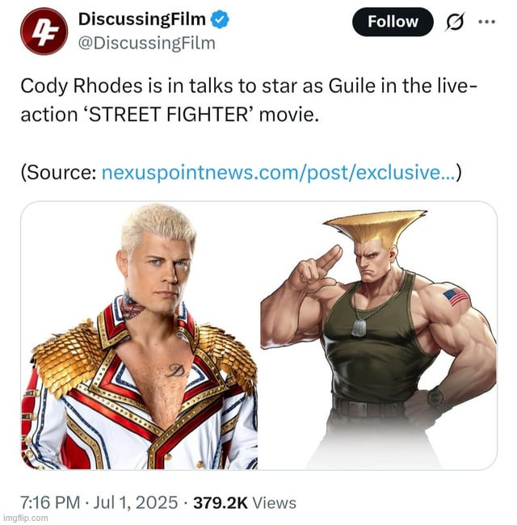Click the American flag tattoo on Guile's shoulder
The width and height of the screenshot is (517, 525).
[456, 296]
